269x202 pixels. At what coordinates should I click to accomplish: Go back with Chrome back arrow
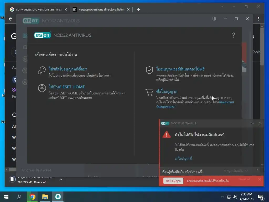pyautogui.click(x=11, y=19)
